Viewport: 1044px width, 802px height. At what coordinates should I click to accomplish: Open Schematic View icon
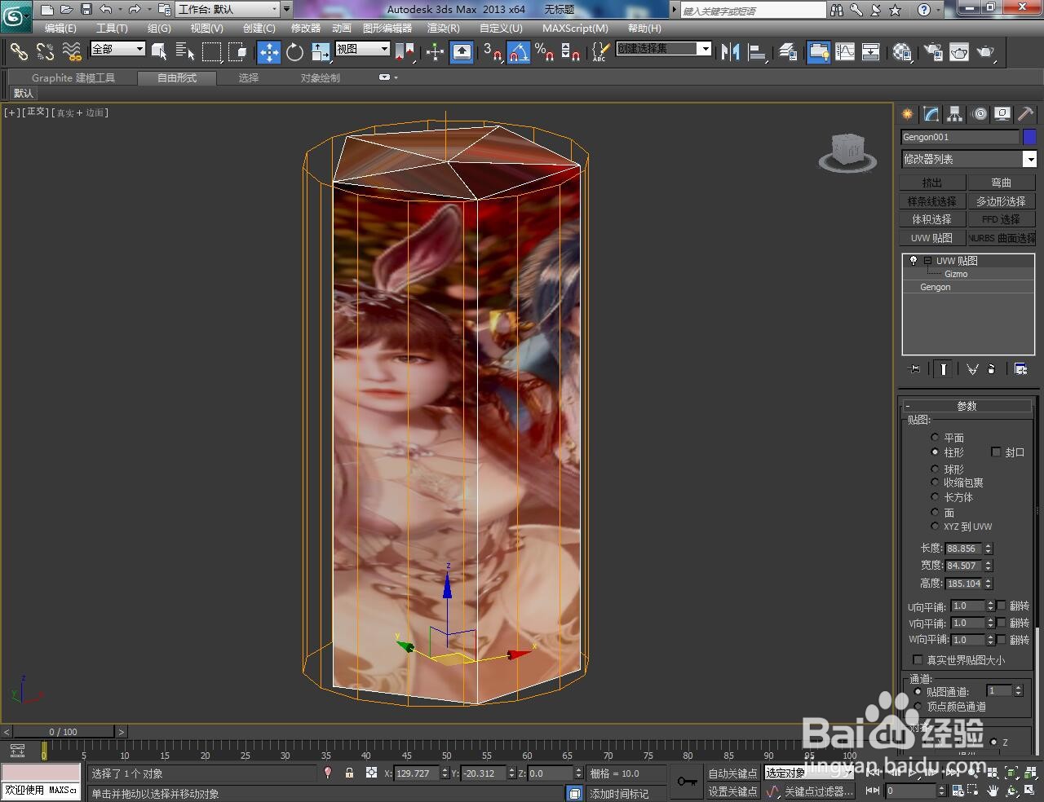pyautogui.click(x=871, y=52)
